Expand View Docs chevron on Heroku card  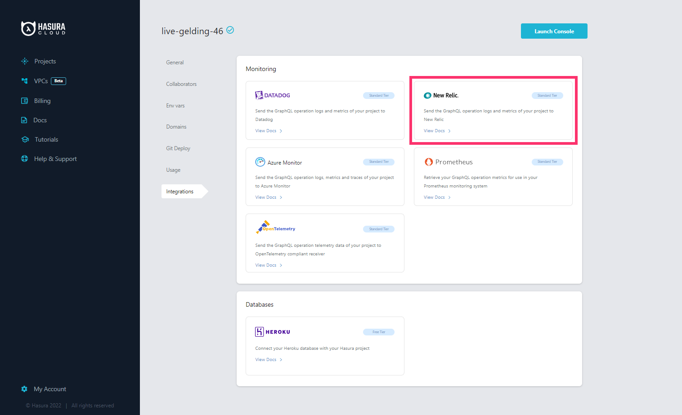point(281,359)
